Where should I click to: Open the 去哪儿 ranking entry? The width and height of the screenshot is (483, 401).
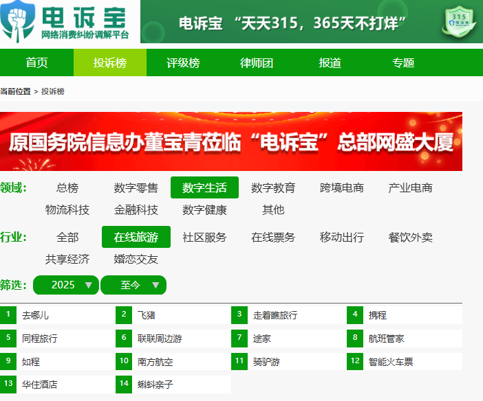[36, 315]
